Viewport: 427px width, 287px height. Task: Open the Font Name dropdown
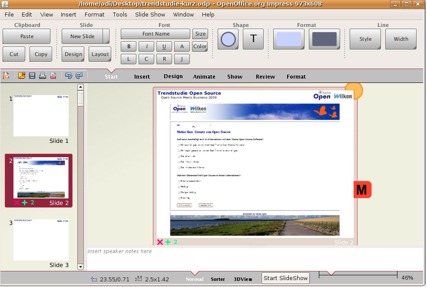click(156, 34)
